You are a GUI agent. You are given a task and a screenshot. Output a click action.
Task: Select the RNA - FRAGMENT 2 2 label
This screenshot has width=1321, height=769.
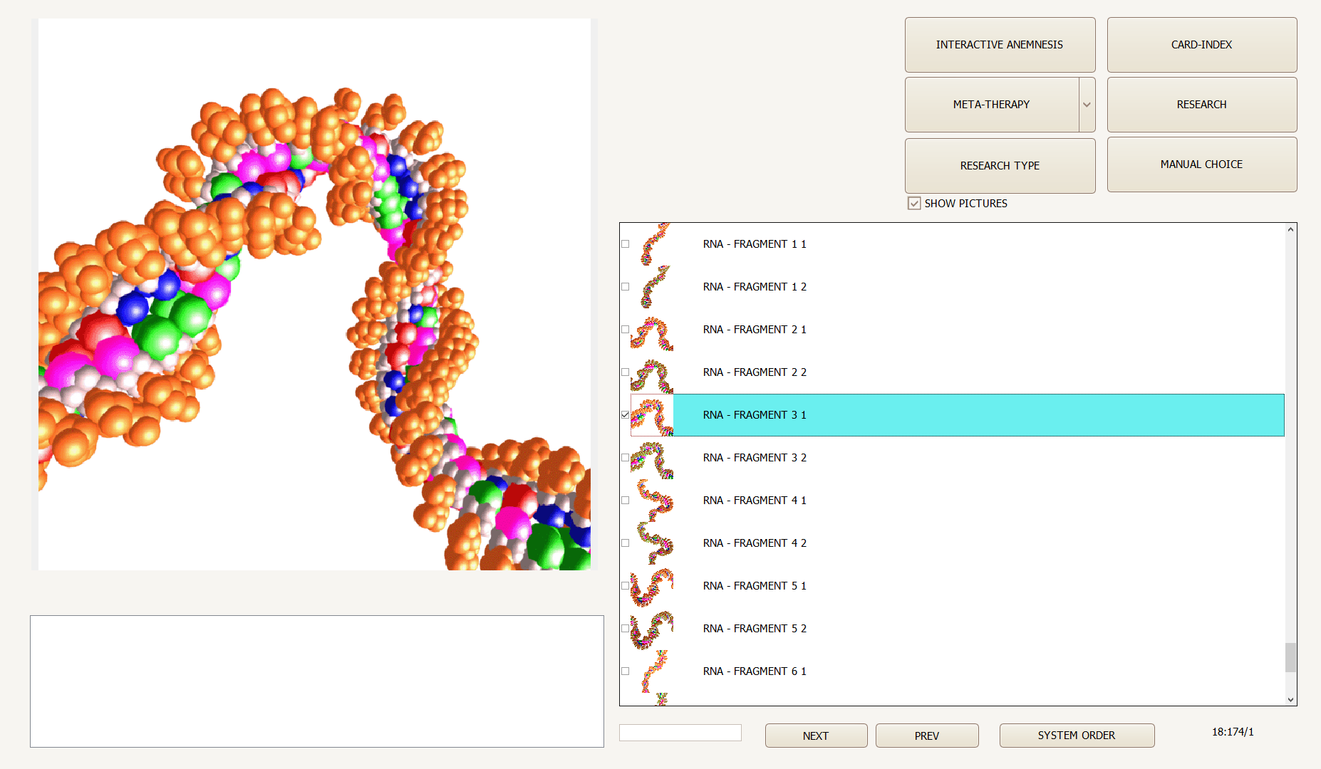pyautogui.click(x=755, y=372)
